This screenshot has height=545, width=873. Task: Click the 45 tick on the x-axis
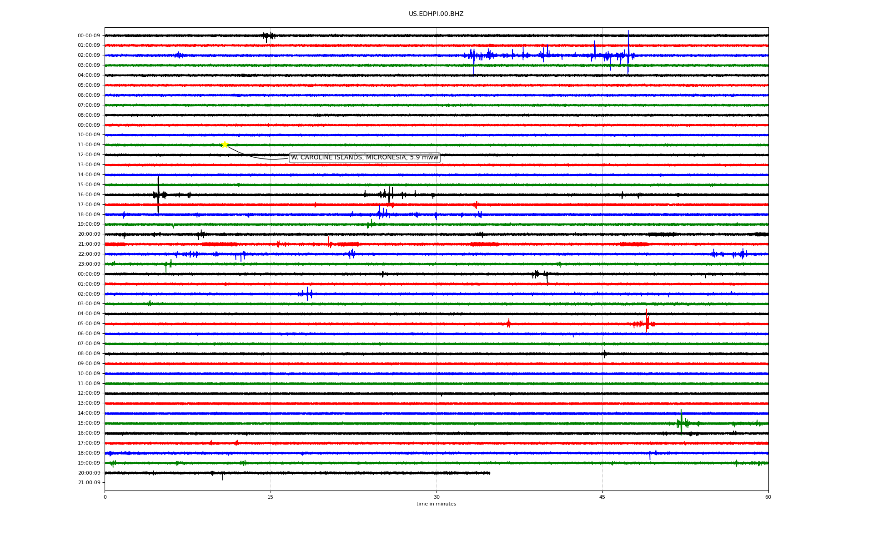pyautogui.click(x=602, y=497)
